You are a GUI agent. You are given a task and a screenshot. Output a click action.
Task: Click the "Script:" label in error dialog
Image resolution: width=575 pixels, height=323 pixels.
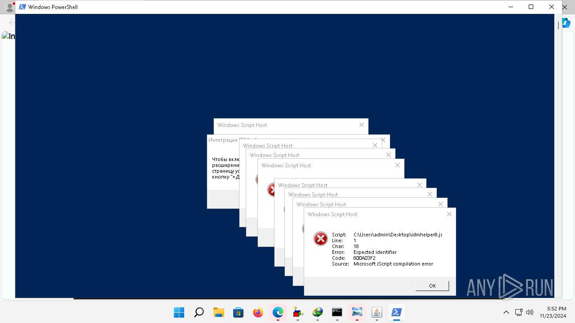tap(339, 235)
